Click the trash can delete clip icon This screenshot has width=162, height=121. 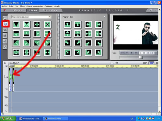coord(117,63)
